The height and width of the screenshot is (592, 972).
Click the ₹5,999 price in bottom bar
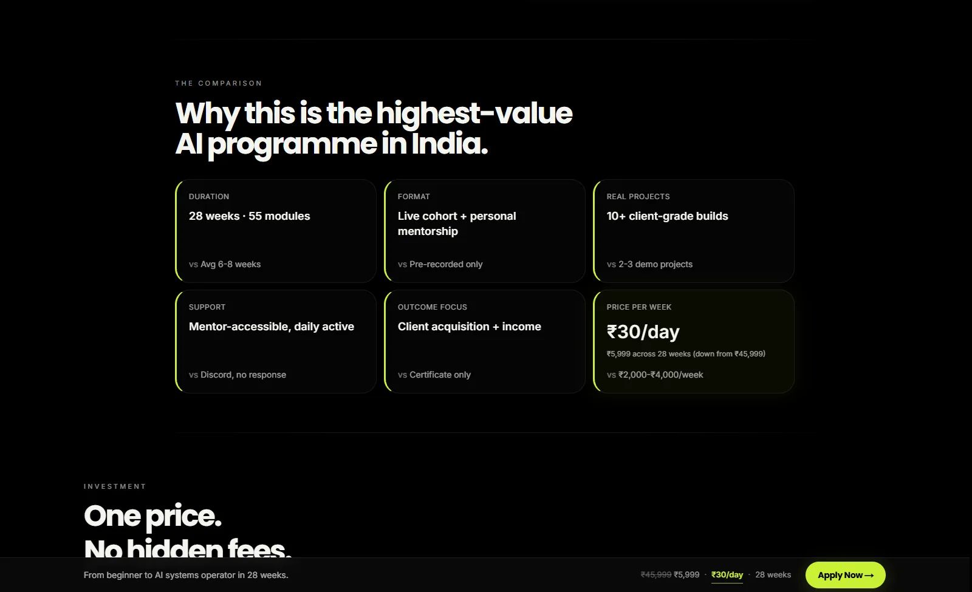point(686,574)
